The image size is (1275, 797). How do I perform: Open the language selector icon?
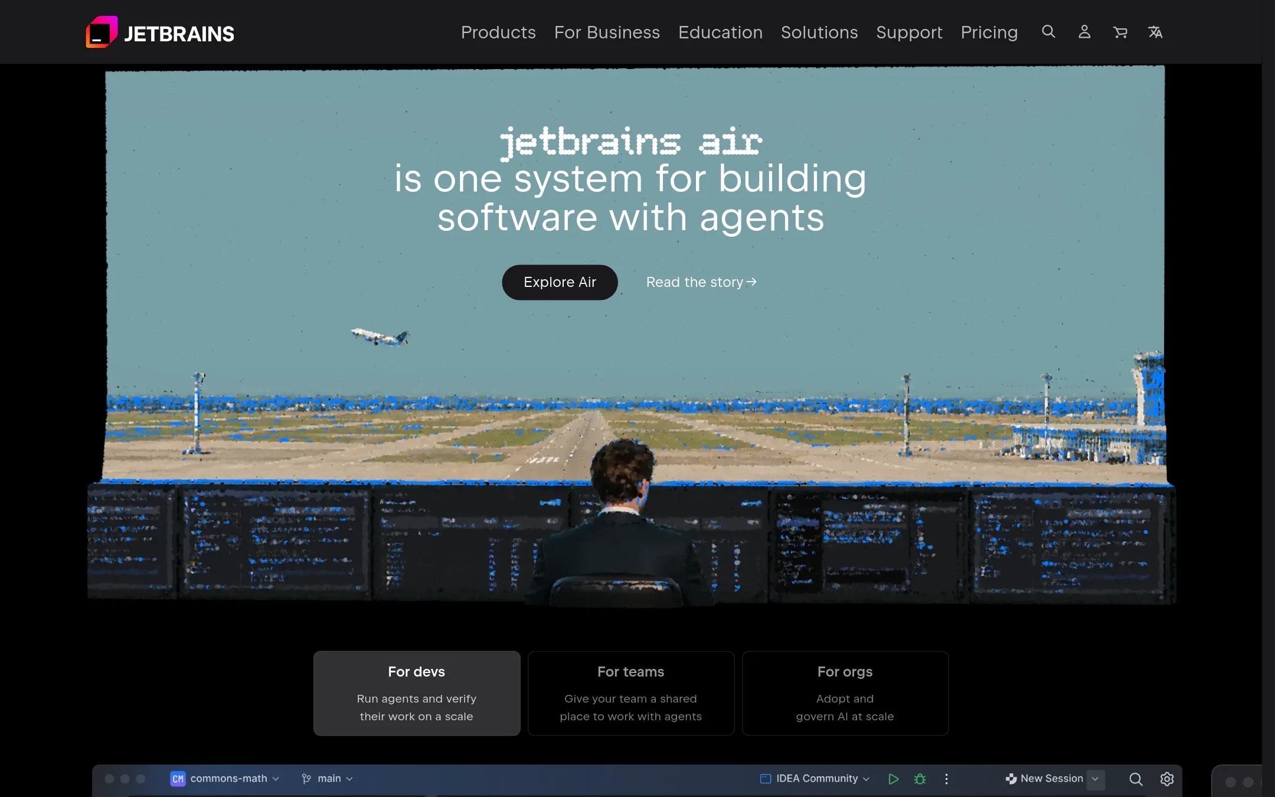tap(1155, 32)
